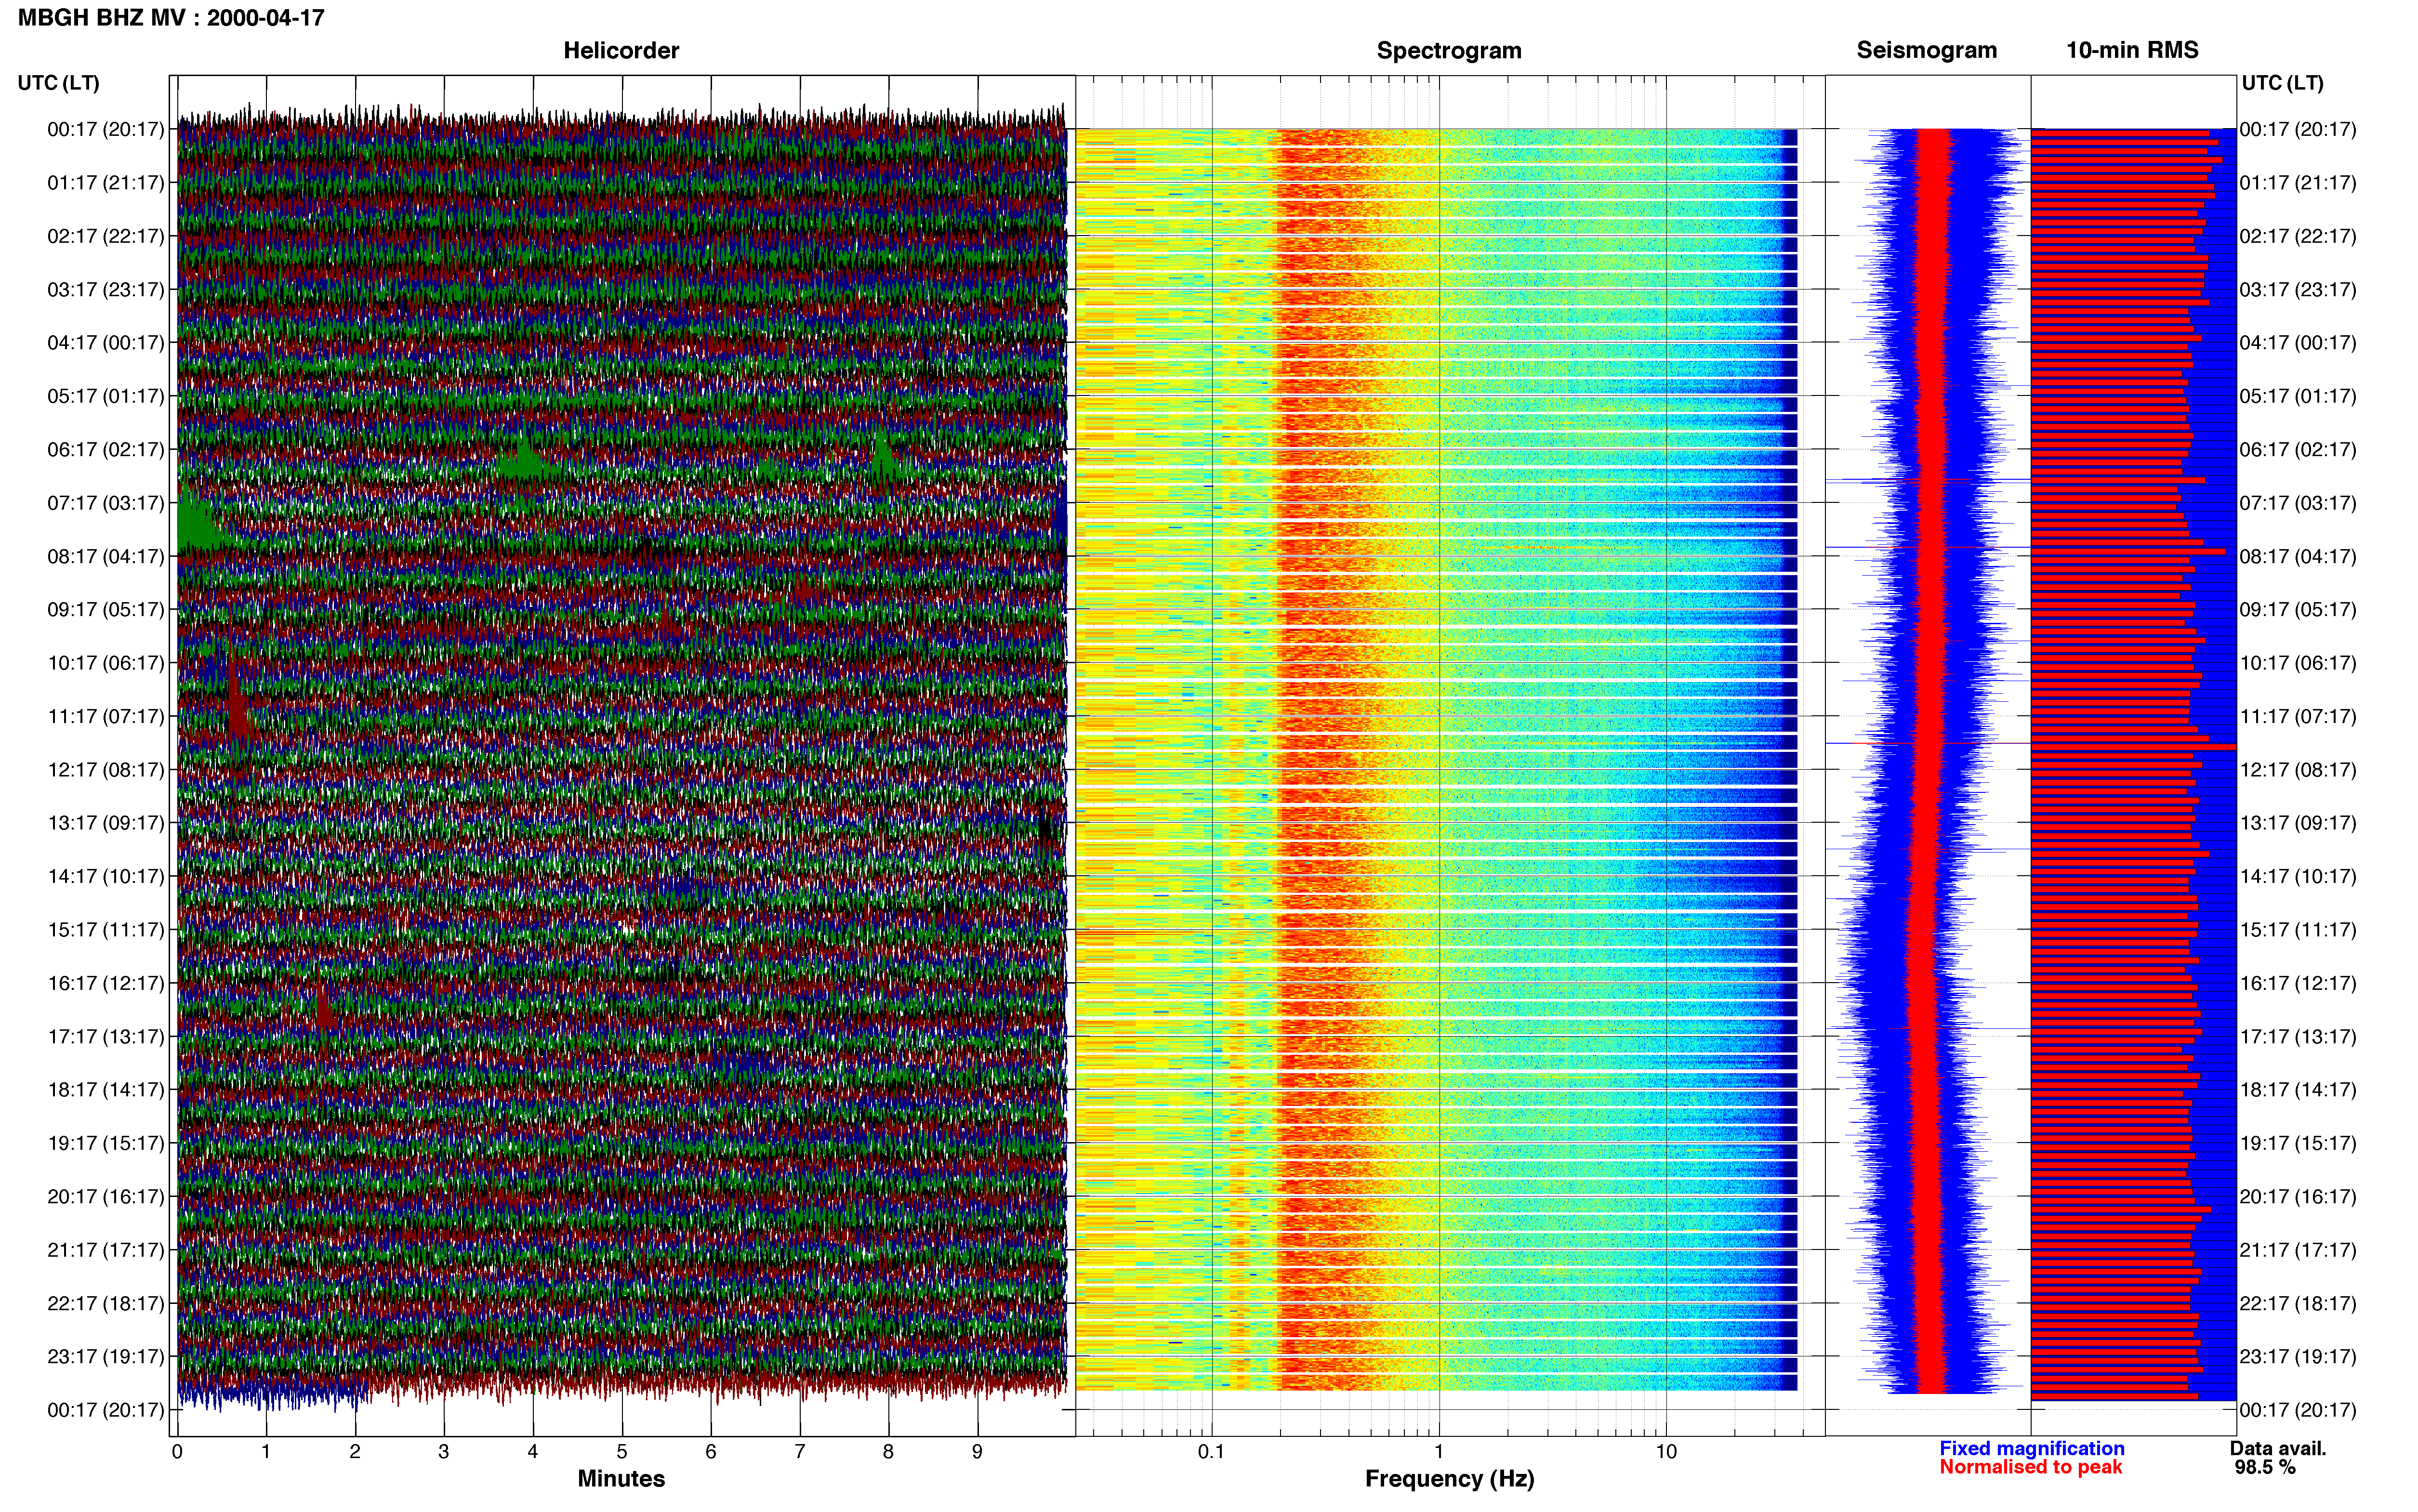Viewport: 2418px width, 1512px height.
Task: Select the 'Seismogram' panel heading
Action: click(1926, 50)
